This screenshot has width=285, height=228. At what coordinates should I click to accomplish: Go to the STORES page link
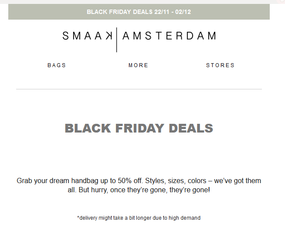(220, 65)
